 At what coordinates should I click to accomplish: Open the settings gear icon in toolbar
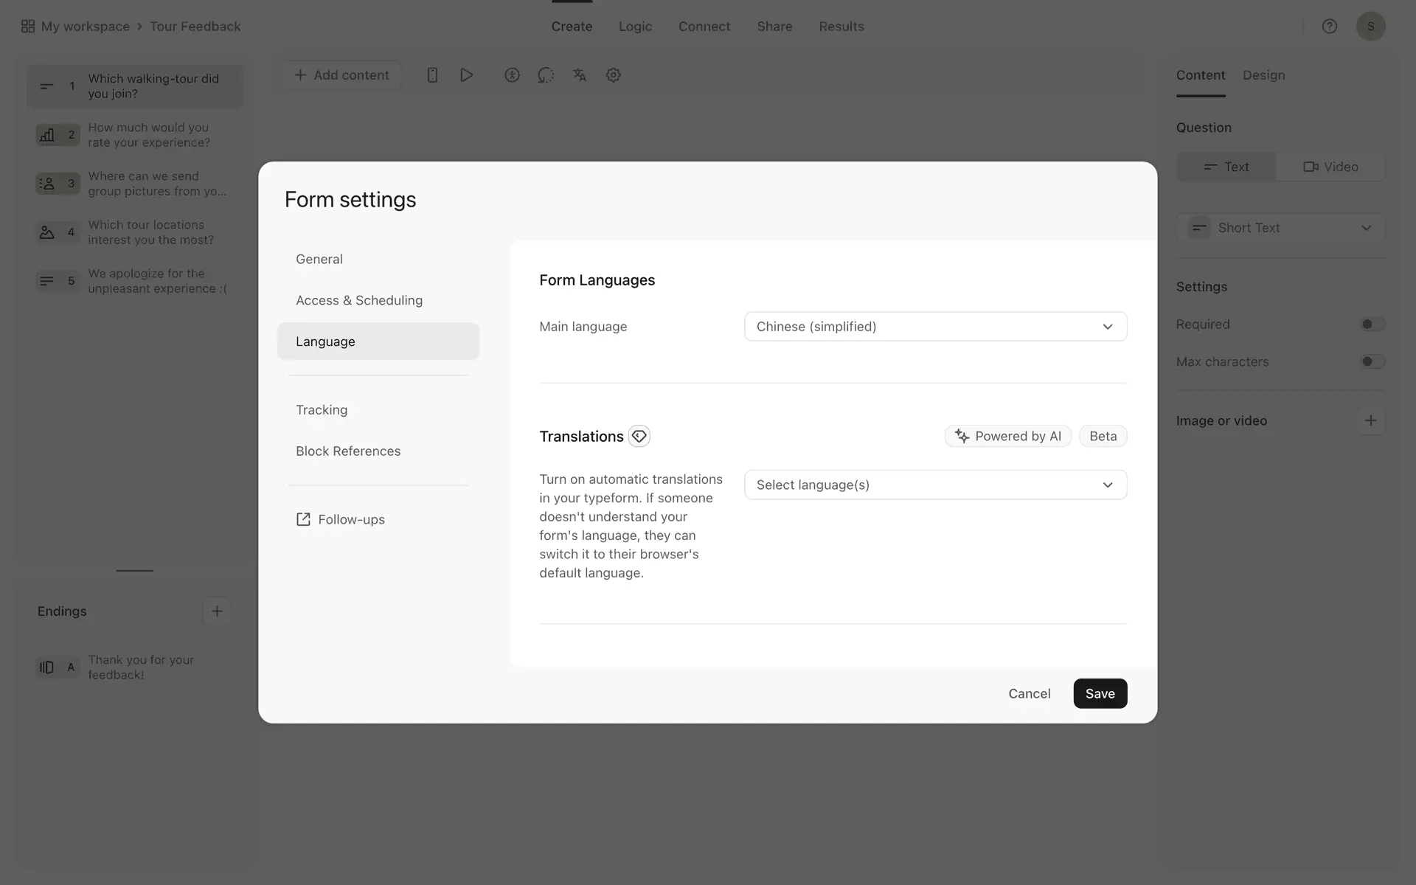pyautogui.click(x=613, y=75)
